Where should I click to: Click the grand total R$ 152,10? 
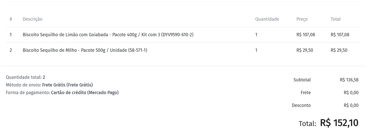pos(339,123)
